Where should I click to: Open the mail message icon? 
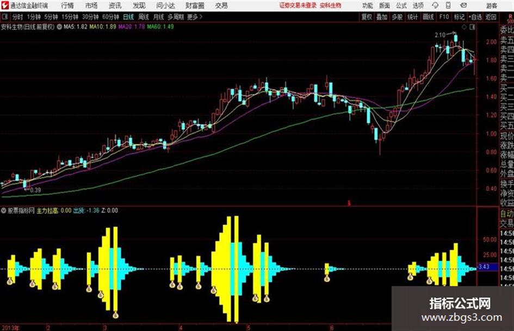(x=463, y=5)
